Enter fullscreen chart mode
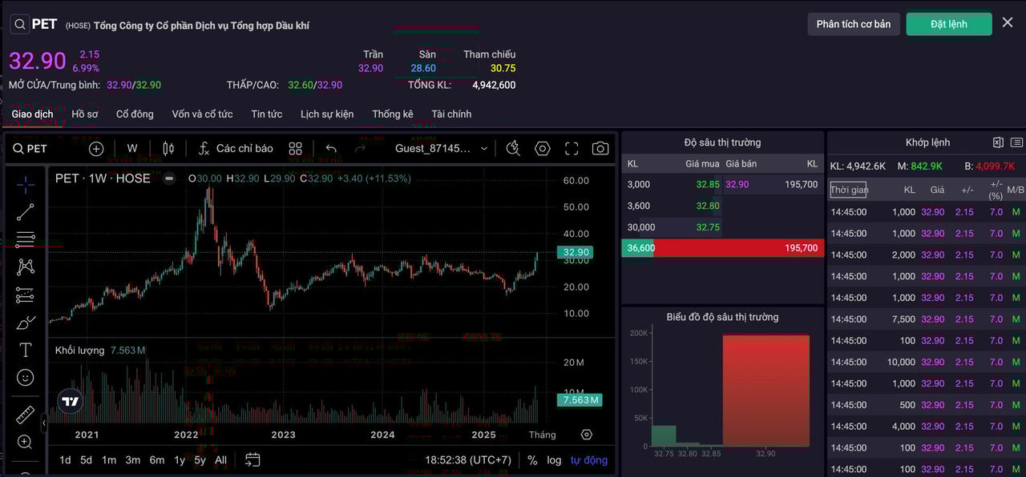 tap(571, 148)
